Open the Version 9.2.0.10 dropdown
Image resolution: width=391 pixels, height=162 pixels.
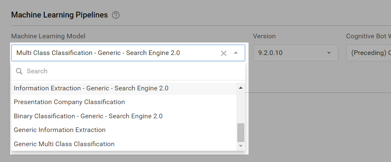click(x=295, y=52)
